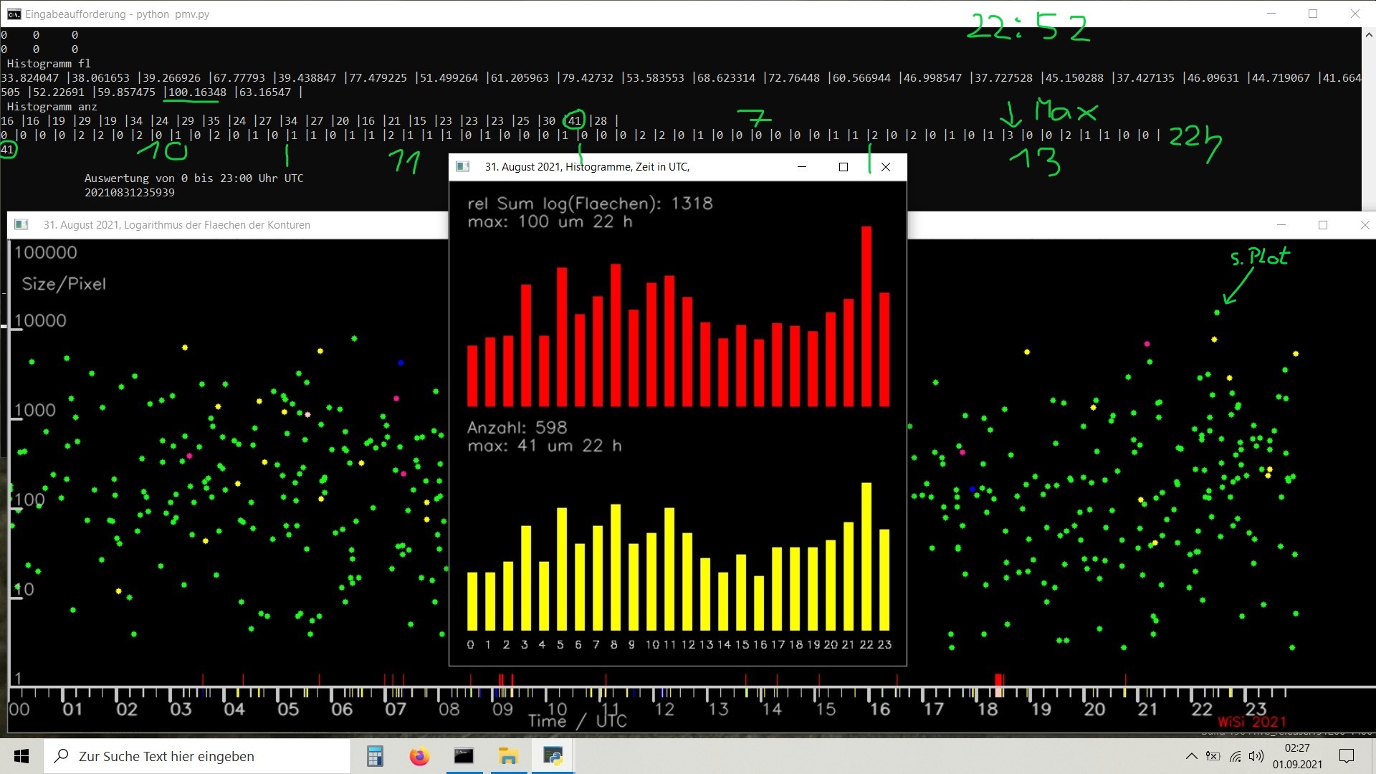Screen dimensions: 1376x774
Task: Maximize the Histogramme window
Action: (x=844, y=167)
